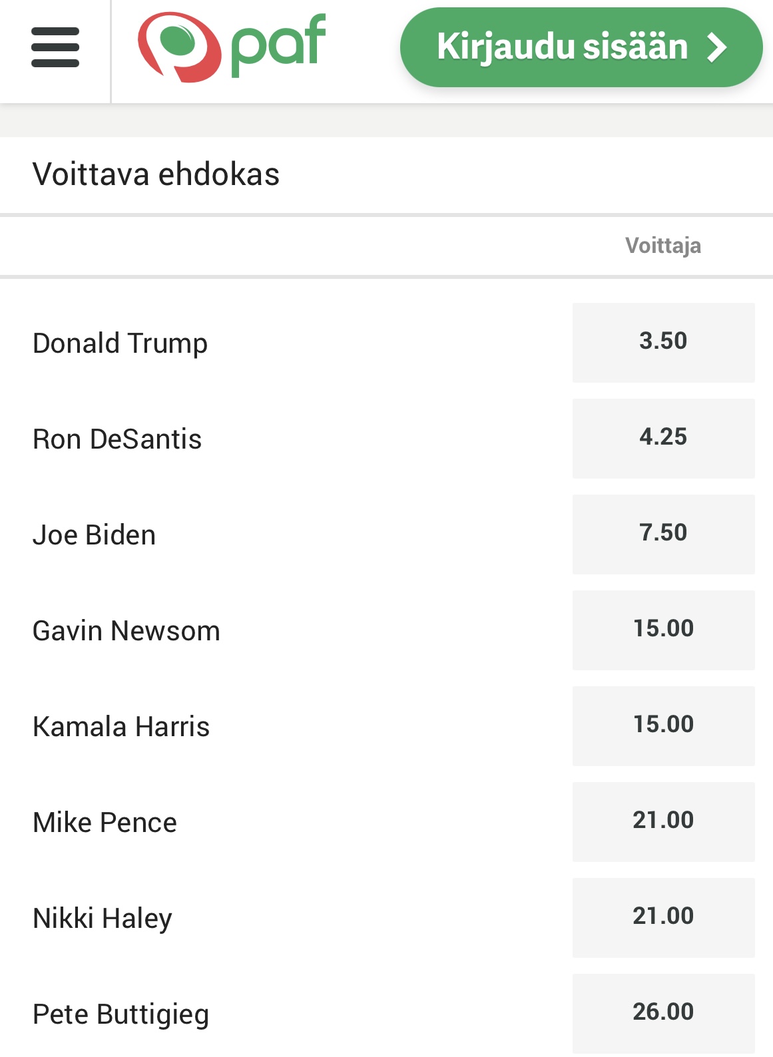Image resolution: width=773 pixels, height=1057 pixels.
Task: Click the Pete Buttigieg candidate name
Action: click(121, 1014)
